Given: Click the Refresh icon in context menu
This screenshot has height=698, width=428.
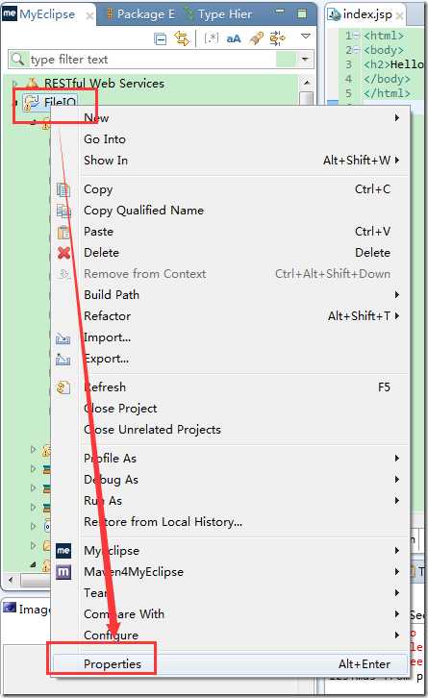Looking at the screenshot, I should pyautogui.click(x=63, y=387).
